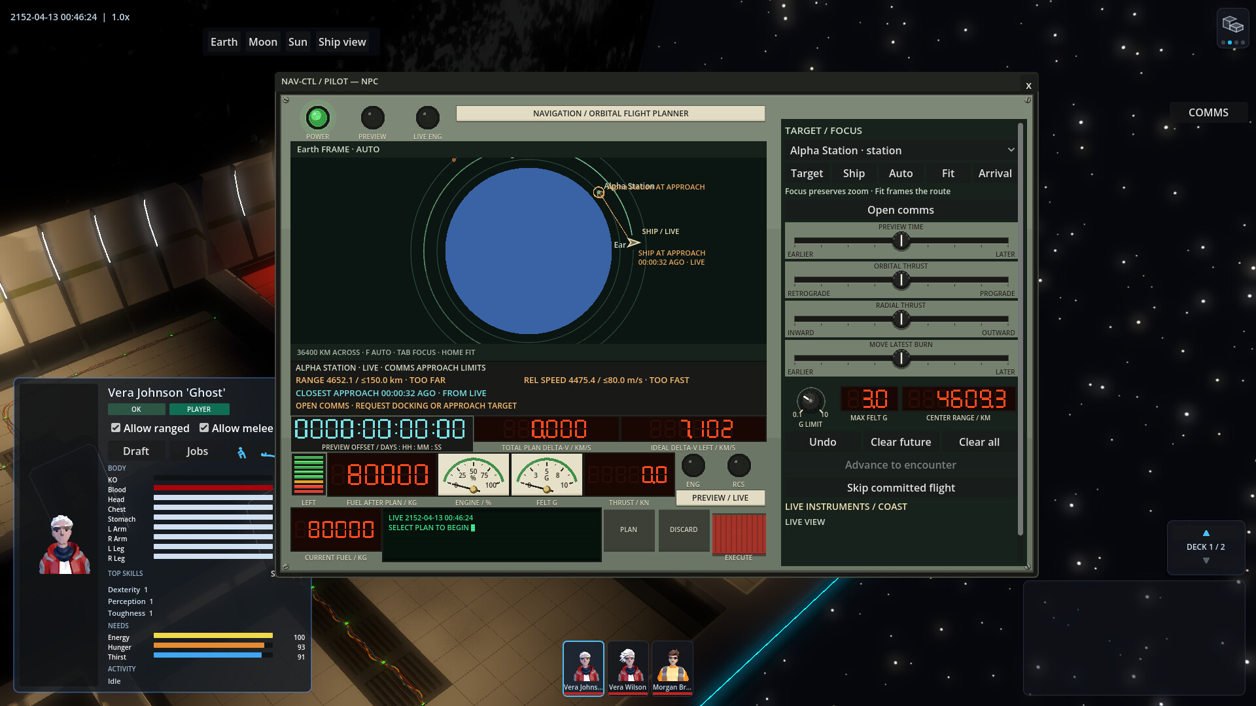Toggle the LIVE ENG knob button
This screenshot has width=1256, height=706.
[x=427, y=118]
